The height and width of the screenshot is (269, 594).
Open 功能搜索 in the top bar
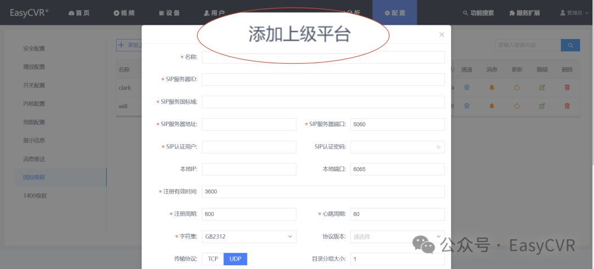pos(479,13)
